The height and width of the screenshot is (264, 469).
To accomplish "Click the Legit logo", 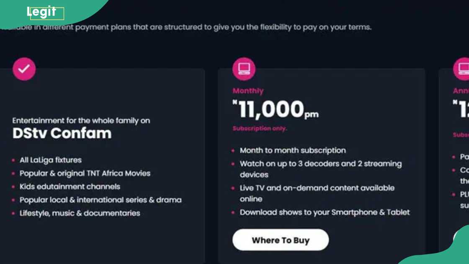I will 41,13.
